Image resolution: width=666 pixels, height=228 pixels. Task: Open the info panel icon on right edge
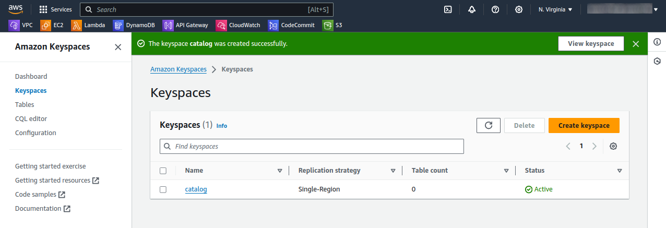click(657, 42)
